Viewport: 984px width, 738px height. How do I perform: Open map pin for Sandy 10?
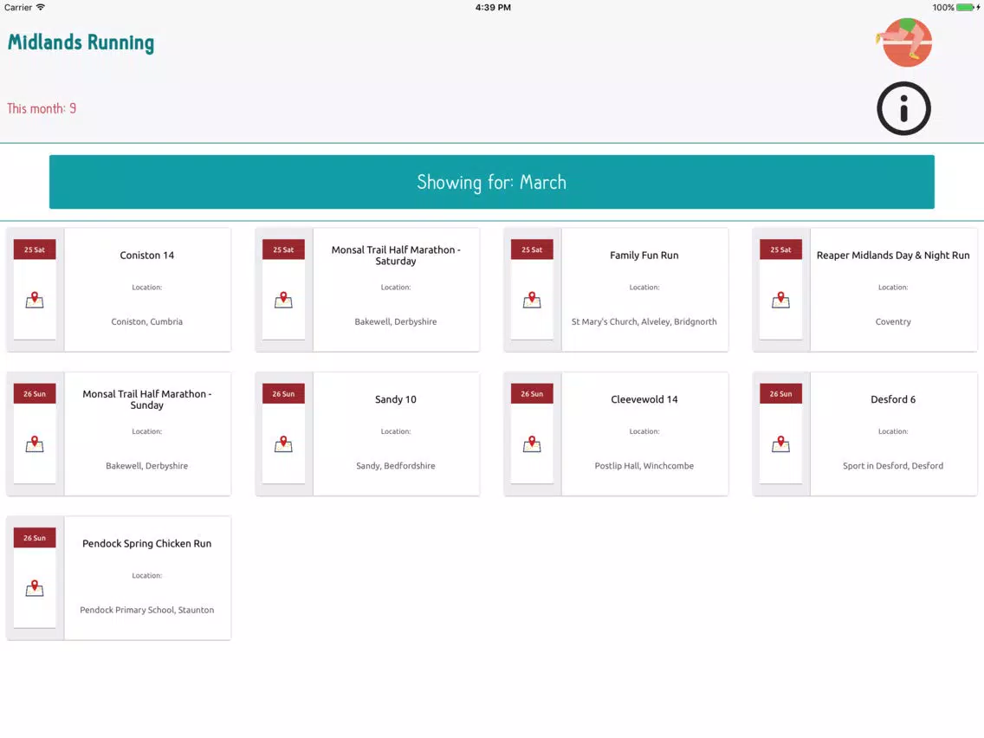click(283, 444)
